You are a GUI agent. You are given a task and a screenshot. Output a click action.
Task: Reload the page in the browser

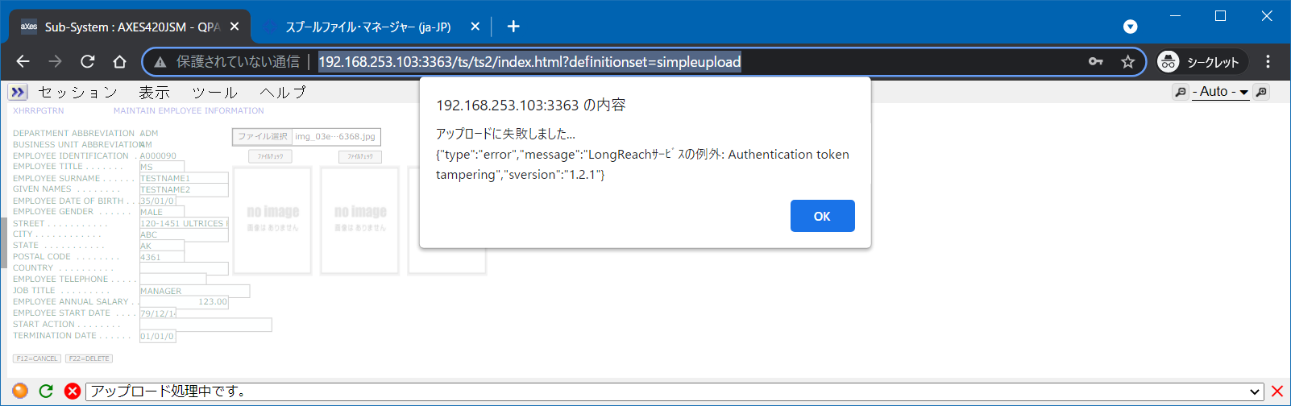pyautogui.click(x=87, y=61)
